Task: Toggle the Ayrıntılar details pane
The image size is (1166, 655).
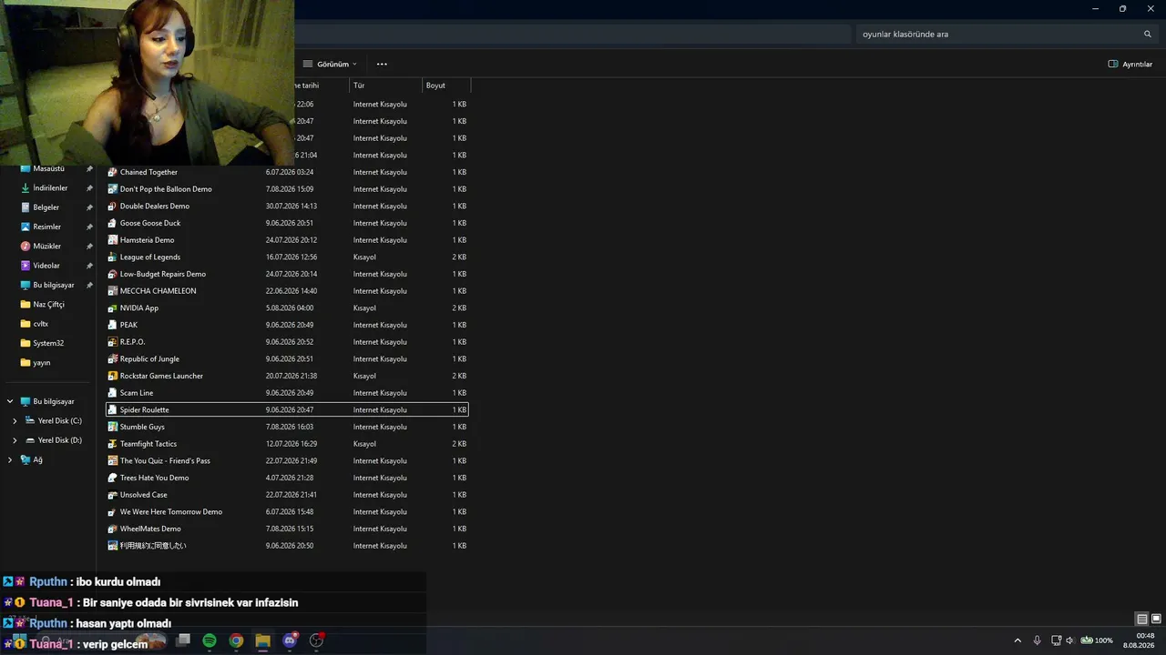Action: coord(1130,65)
